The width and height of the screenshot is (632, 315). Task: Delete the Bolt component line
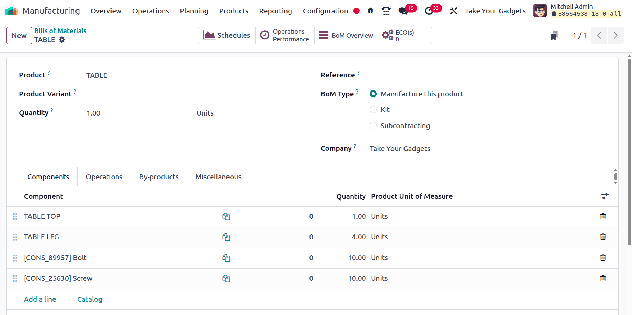[x=603, y=257]
